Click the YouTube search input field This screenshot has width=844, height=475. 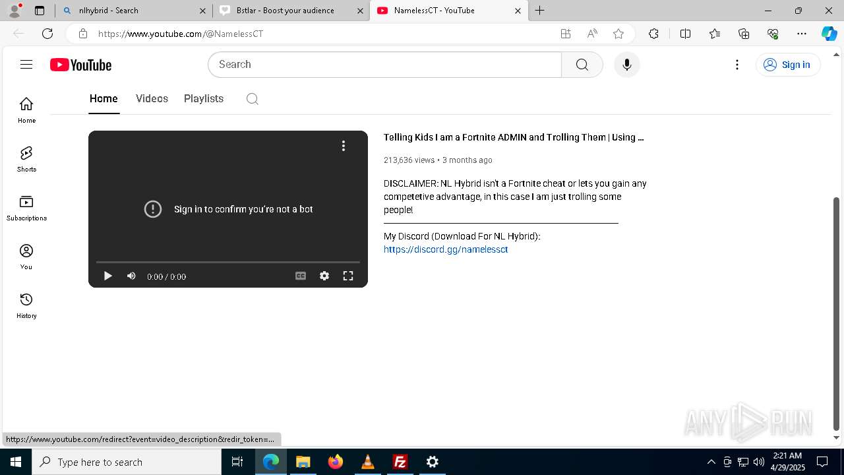pyautogui.click(x=384, y=65)
